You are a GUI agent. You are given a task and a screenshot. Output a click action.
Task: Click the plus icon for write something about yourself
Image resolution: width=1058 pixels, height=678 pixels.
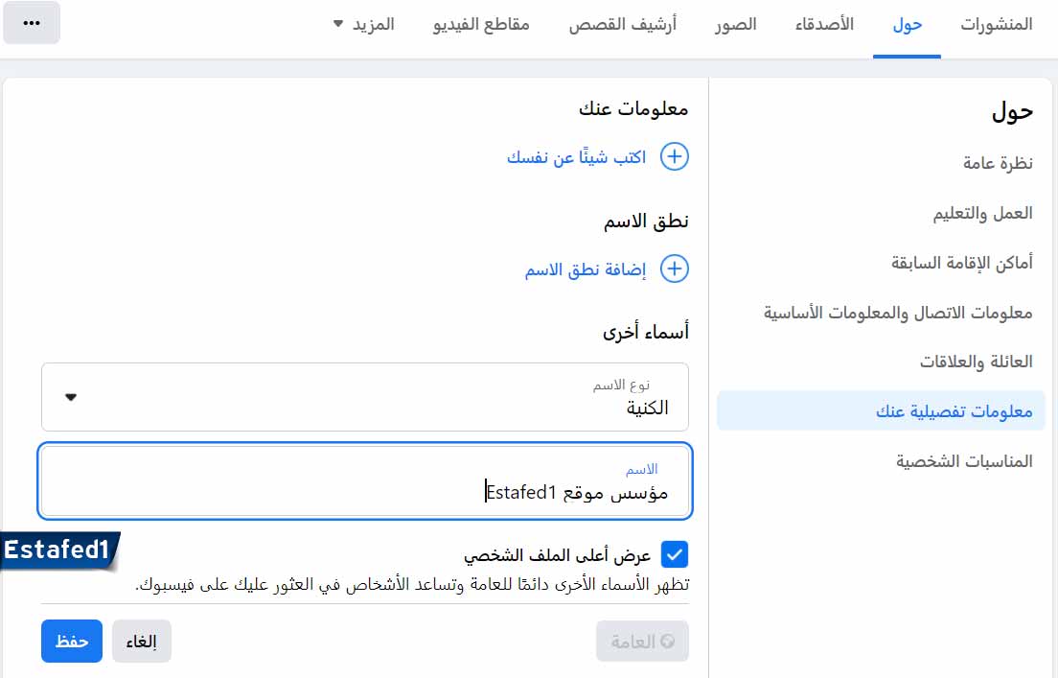click(675, 157)
